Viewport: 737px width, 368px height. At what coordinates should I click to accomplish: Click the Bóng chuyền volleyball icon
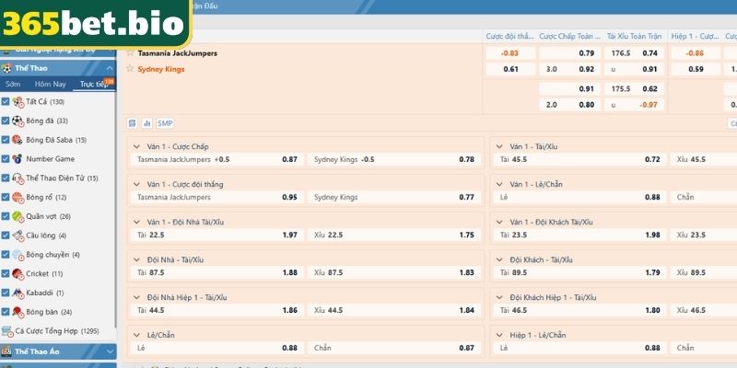(18, 255)
